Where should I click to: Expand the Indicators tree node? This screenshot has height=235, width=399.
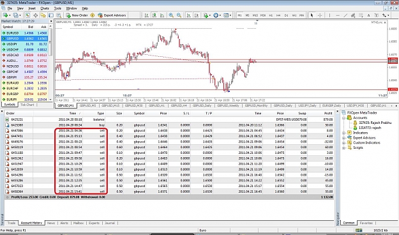click(x=344, y=133)
